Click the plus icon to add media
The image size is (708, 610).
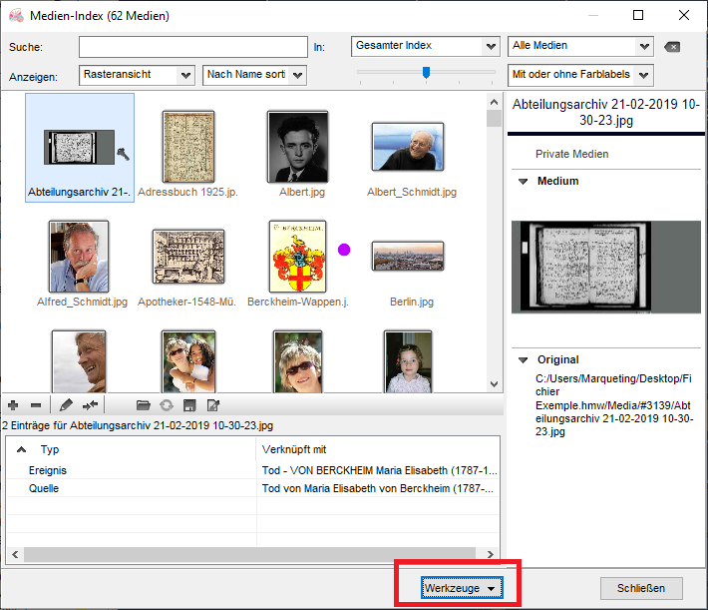[x=13, y=405]
